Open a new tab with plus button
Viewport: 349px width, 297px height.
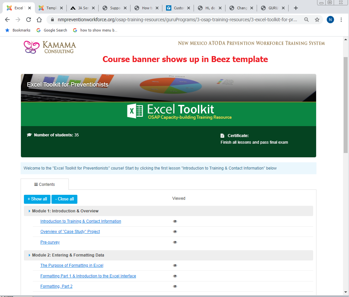(x=296, y=8)
